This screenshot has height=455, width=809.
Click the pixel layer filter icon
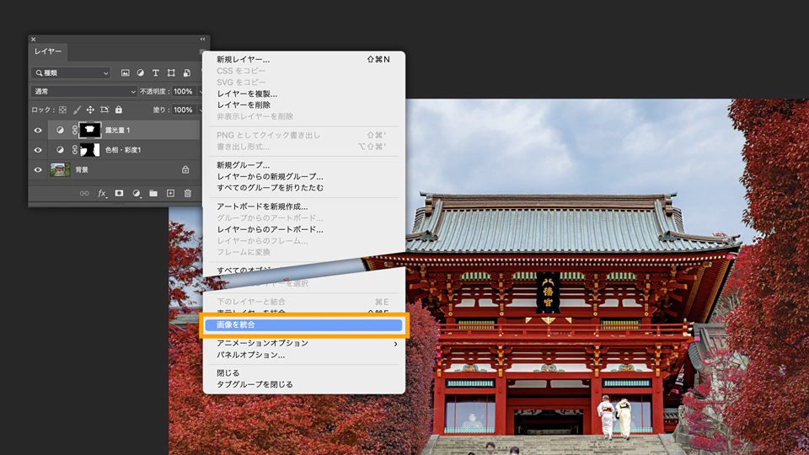click(x=126, y=72)
